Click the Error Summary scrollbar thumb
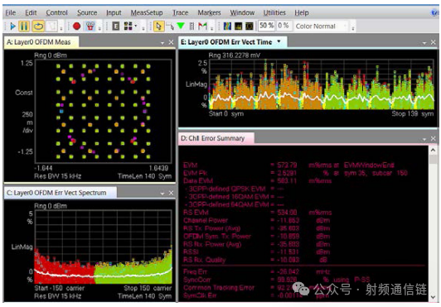The height and width of the screenshot is (307, 441). 433,160
